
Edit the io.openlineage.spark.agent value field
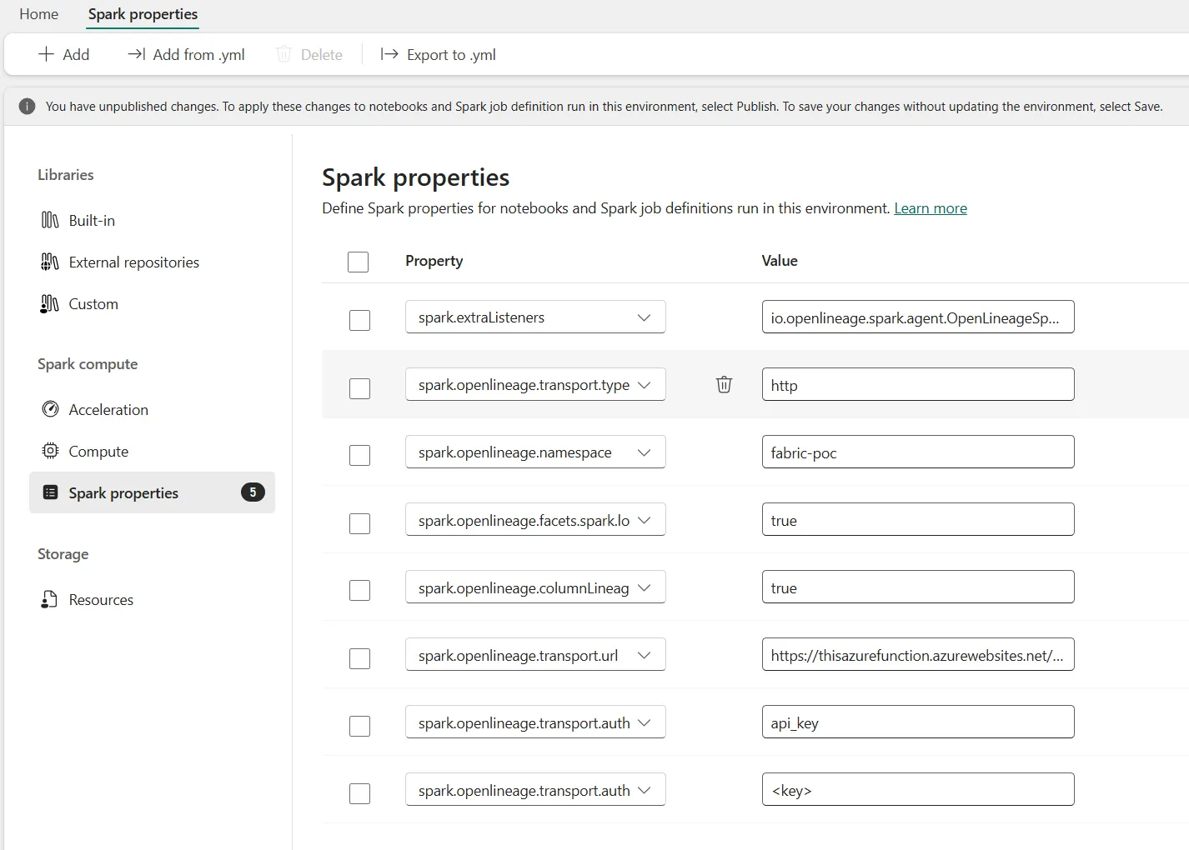point(918,317)
